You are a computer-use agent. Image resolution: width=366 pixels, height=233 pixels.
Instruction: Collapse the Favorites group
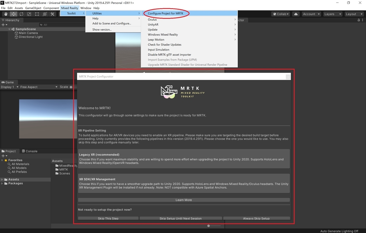(x=2, y=160)
